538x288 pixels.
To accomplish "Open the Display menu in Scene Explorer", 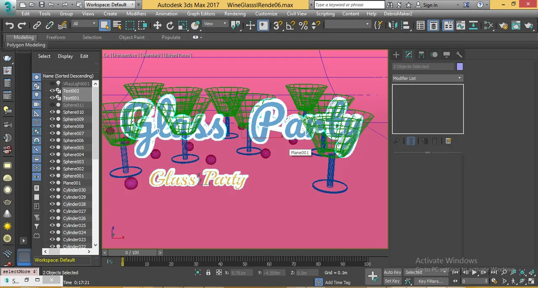I will [x=65, y=56].
